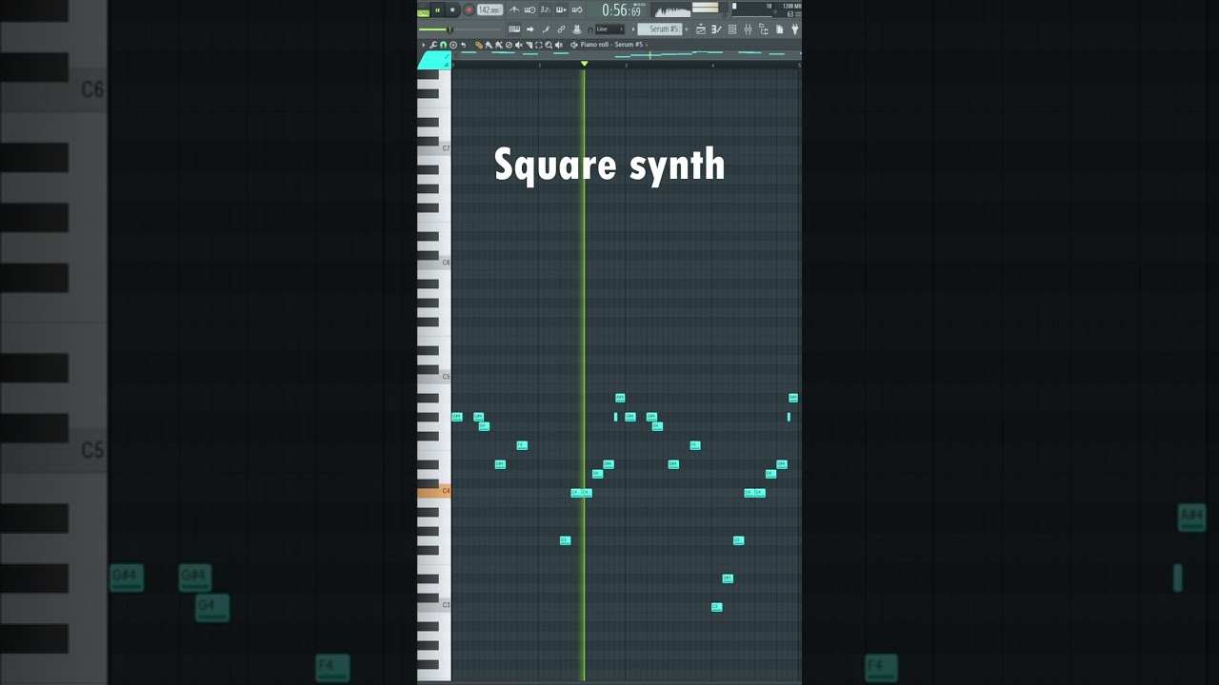Click the stamp icon in top toolbar

coord(578,29)
